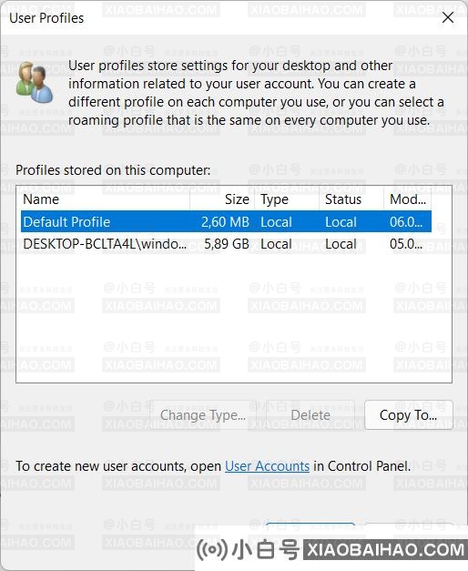
Task: Select the DESKTOP-BCLTA4L\windo... profile row
Action: [226, 244]
